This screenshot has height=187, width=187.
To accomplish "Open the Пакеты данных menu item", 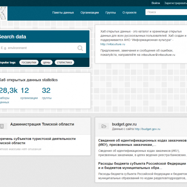I will tap(63, 12).
